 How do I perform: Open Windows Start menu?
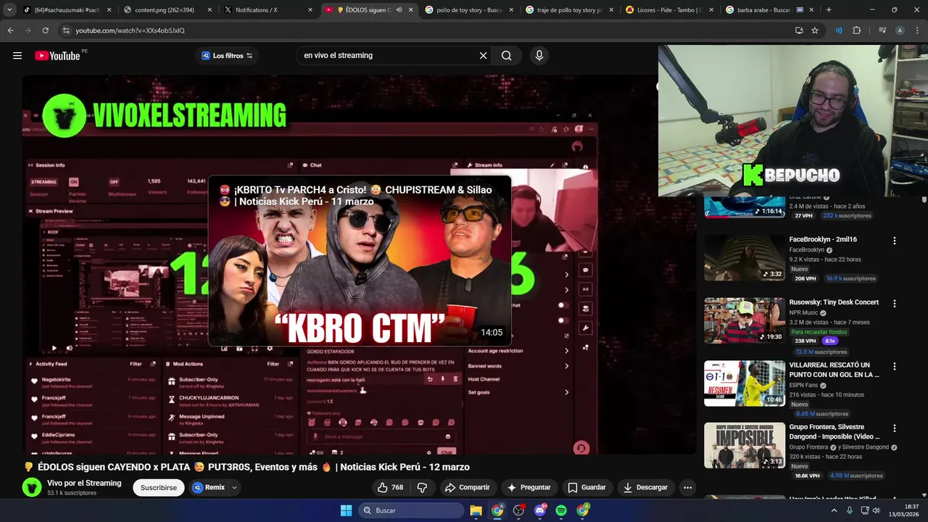coord(346,510)
